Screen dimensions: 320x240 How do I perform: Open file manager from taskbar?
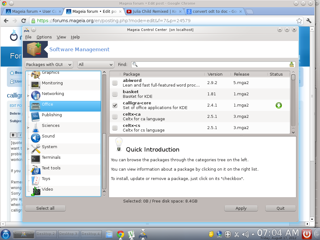click(109, 234)
